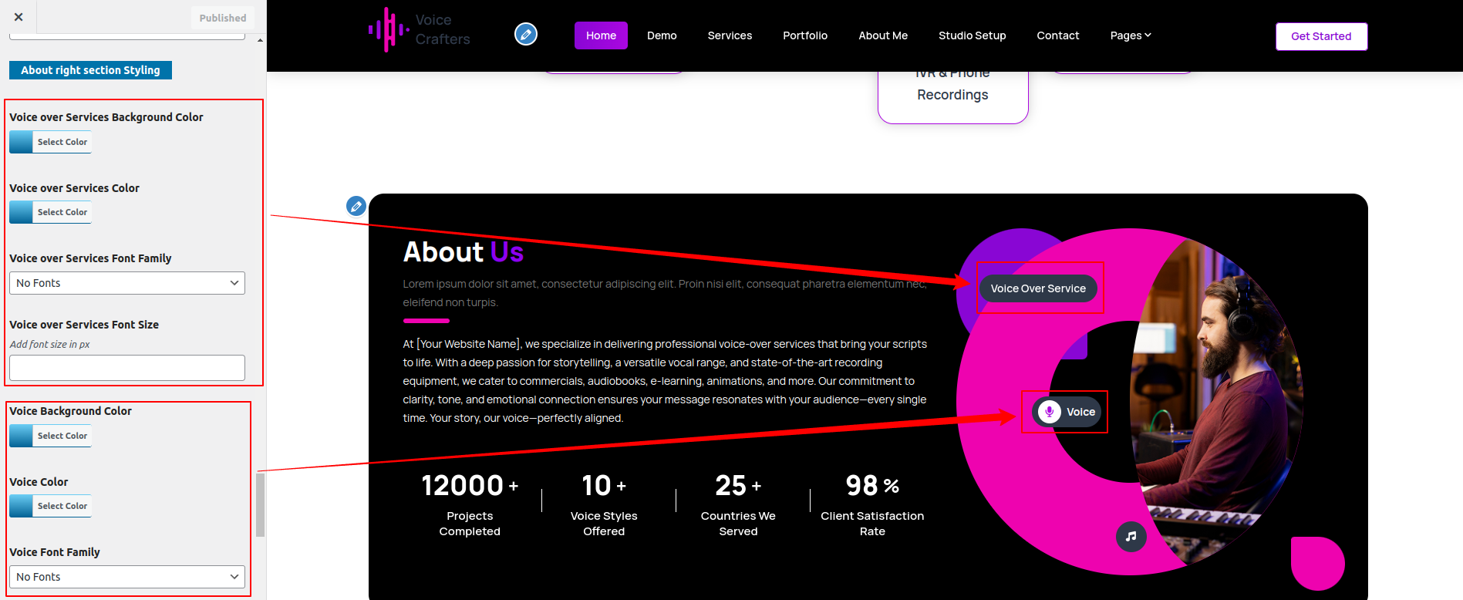Click the Get Started button

(x=1321, y=36)
